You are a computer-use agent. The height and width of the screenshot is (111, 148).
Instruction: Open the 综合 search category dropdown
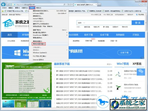(x=81, y=23)
